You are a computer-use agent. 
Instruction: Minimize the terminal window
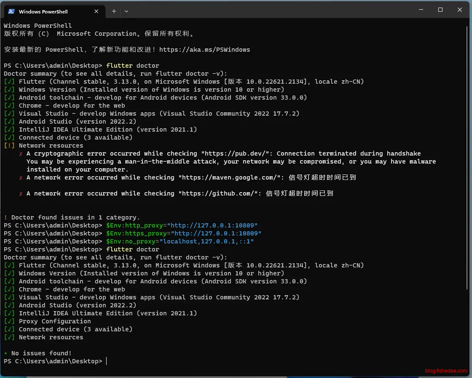coord(421,10)
